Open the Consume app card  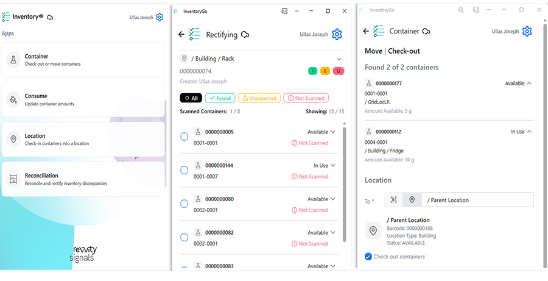[x=83, y=99]
